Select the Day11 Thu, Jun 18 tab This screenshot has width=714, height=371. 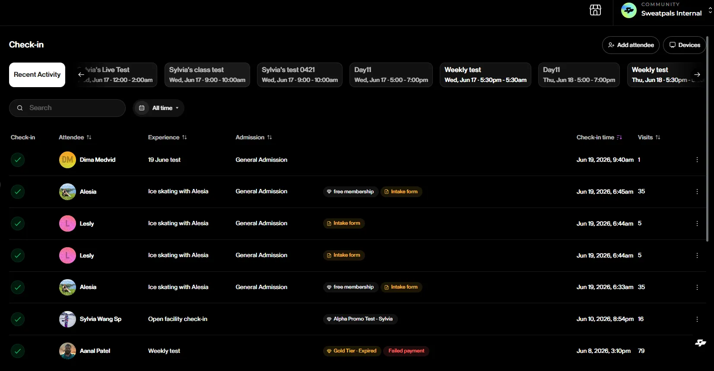(x=579, y=75)
